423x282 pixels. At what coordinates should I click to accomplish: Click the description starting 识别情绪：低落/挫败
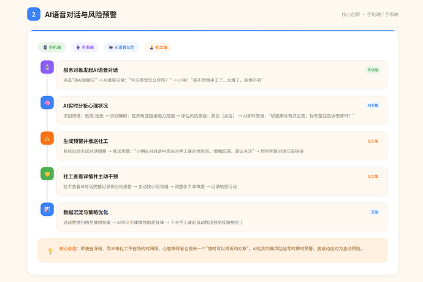pos(209,116)
